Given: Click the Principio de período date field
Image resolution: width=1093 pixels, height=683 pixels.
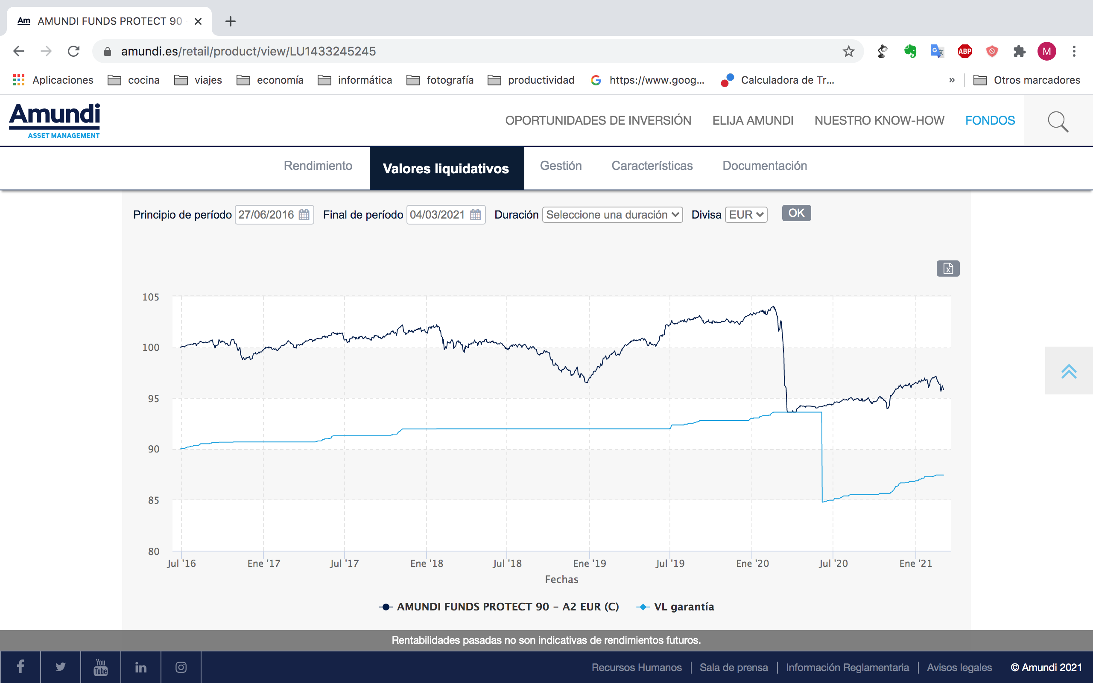Looking at the screenshot, I should [x=266, y=215].
